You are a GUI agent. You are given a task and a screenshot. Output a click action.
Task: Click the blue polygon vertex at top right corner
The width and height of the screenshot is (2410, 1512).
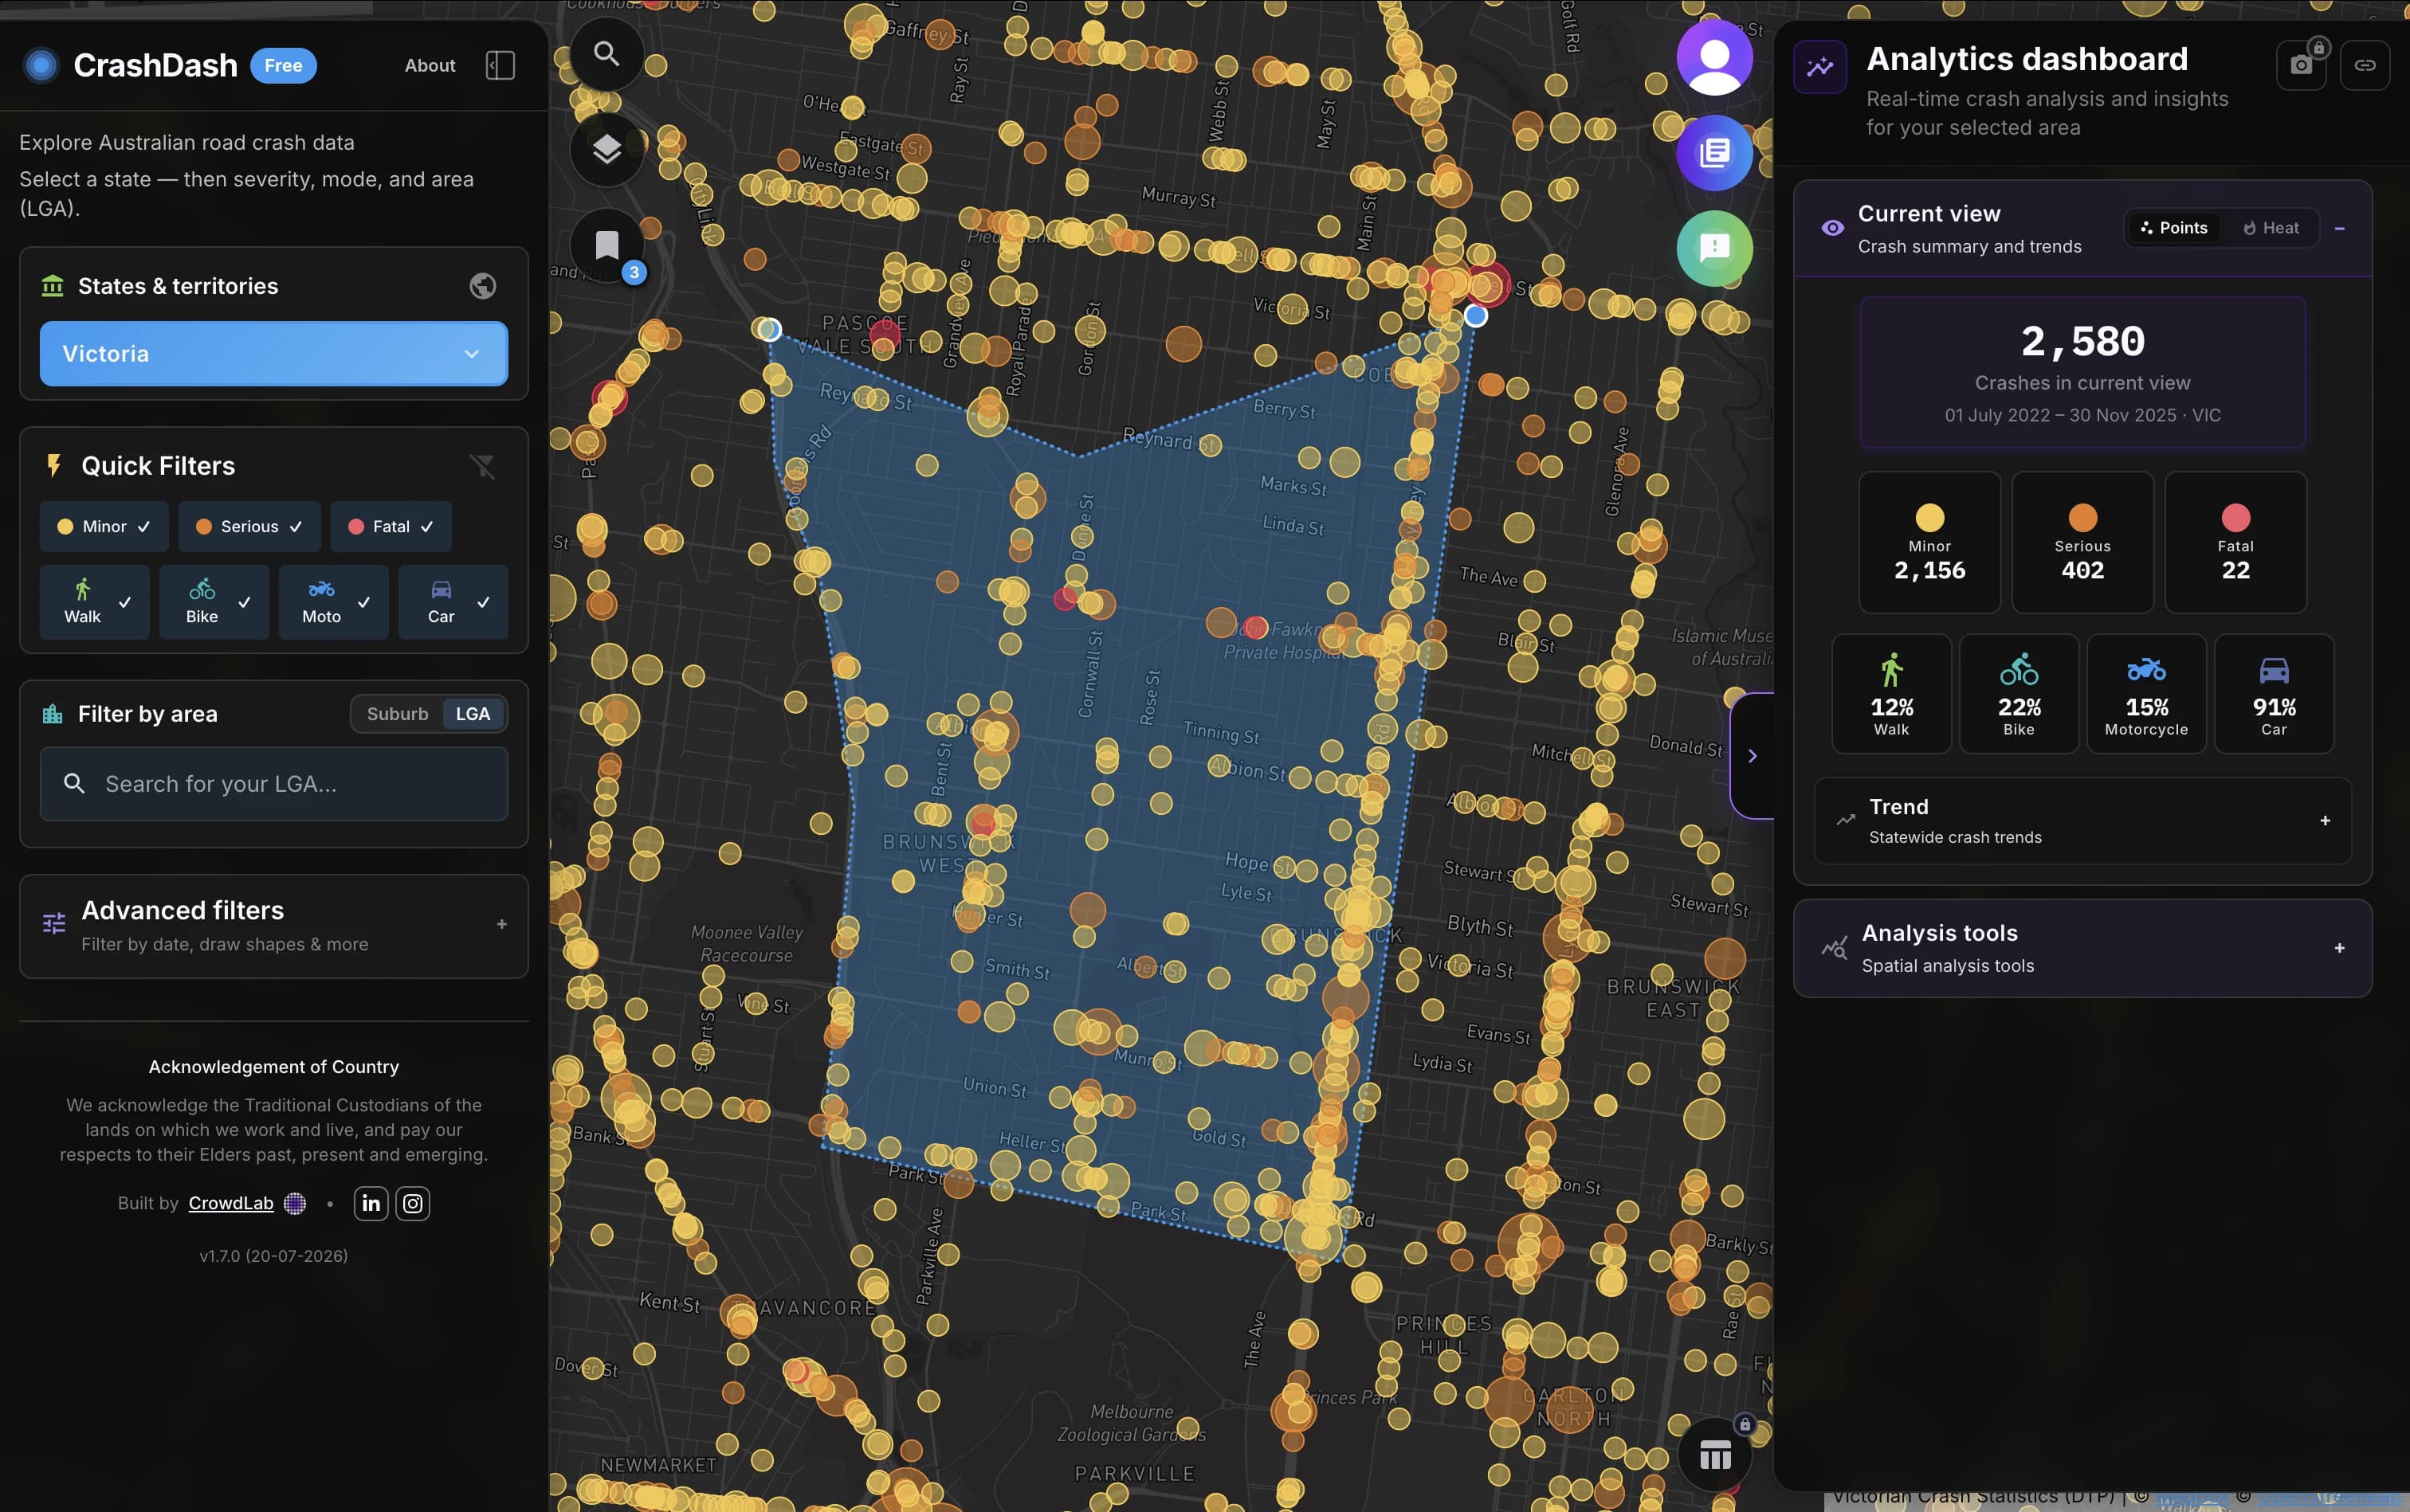pos(1476,316)
